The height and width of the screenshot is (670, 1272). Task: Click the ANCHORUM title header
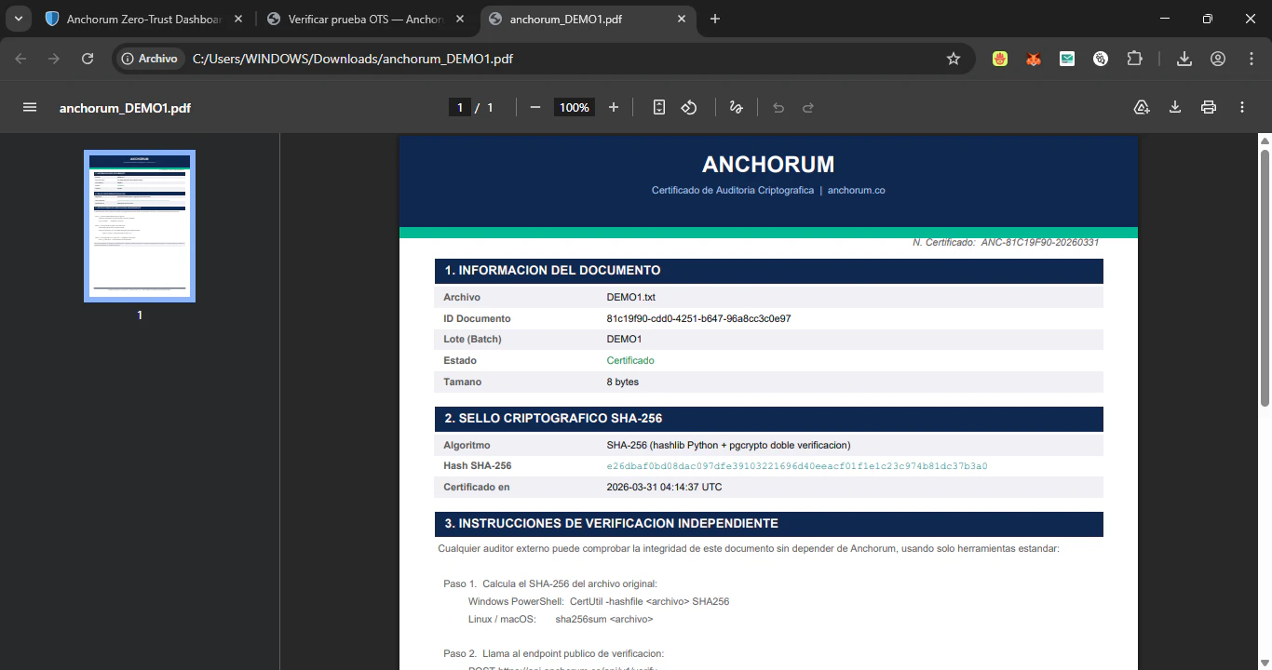[x=768, y=165]
